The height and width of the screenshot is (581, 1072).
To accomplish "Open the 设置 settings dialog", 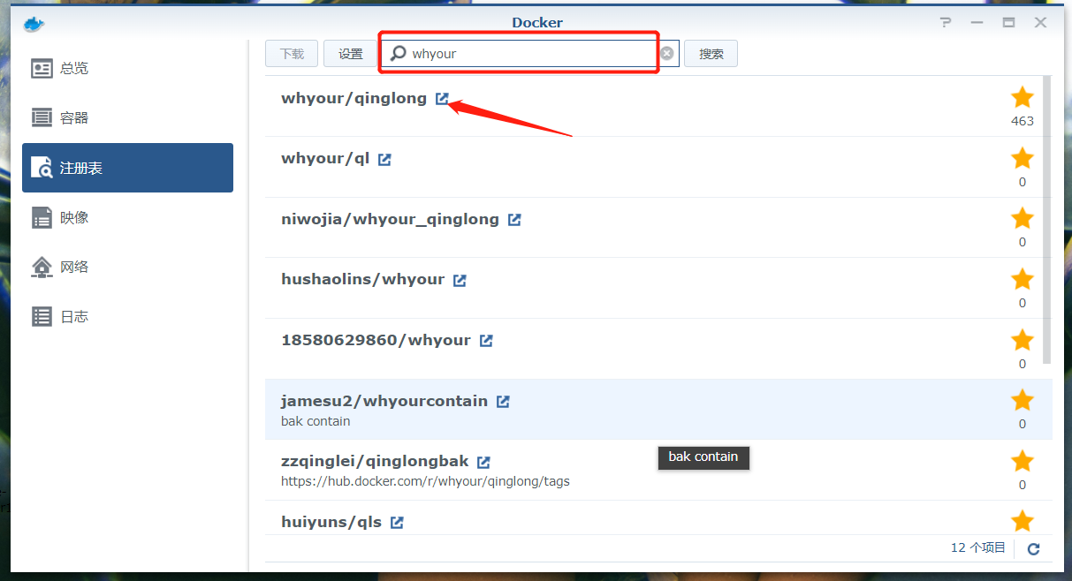I will tap(350, 53).
